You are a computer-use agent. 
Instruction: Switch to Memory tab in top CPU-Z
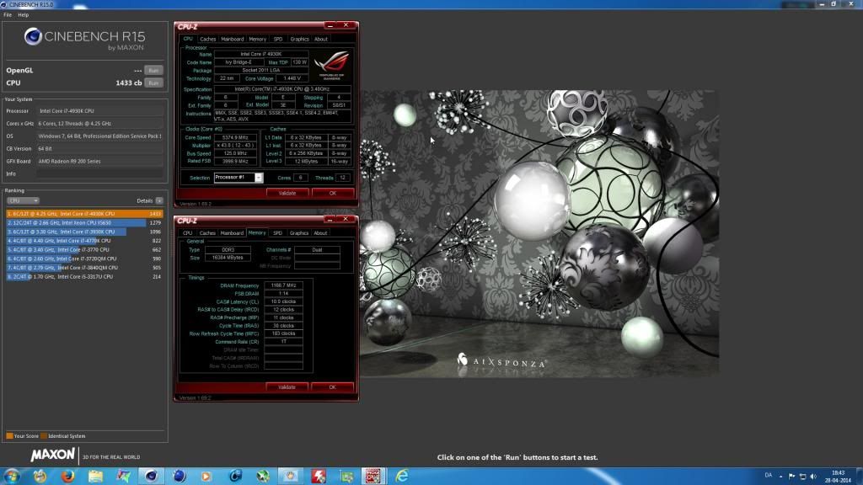tap(257, 39)
